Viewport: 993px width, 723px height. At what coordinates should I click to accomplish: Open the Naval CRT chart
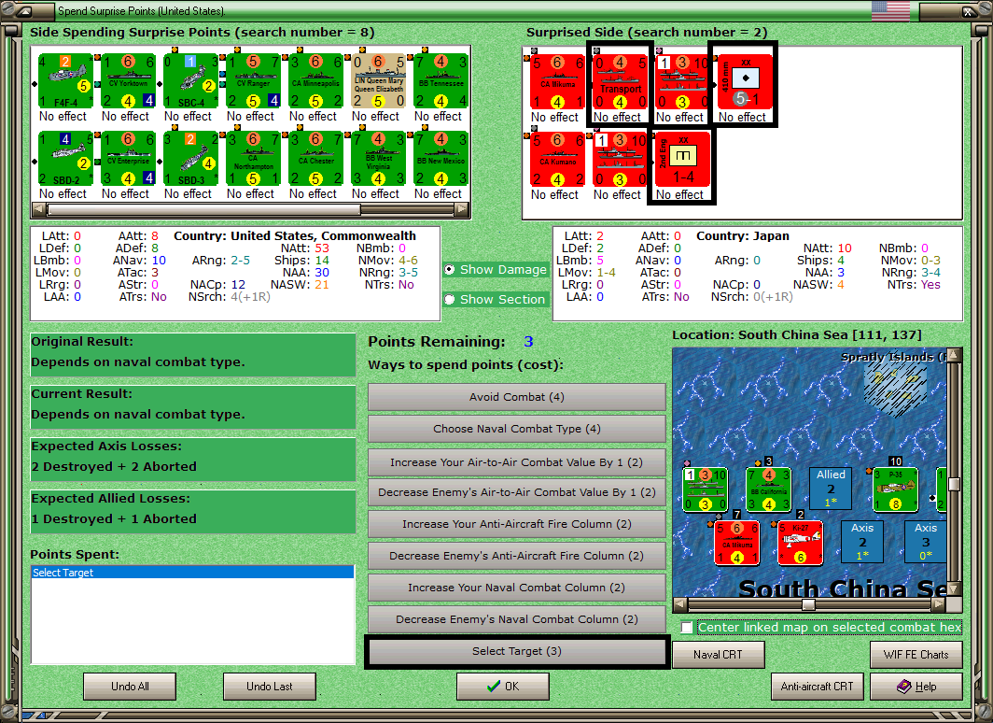[x=719, y=655]
